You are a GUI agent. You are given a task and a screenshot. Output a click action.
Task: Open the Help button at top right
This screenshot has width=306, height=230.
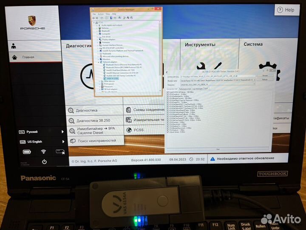pos(285,10)
